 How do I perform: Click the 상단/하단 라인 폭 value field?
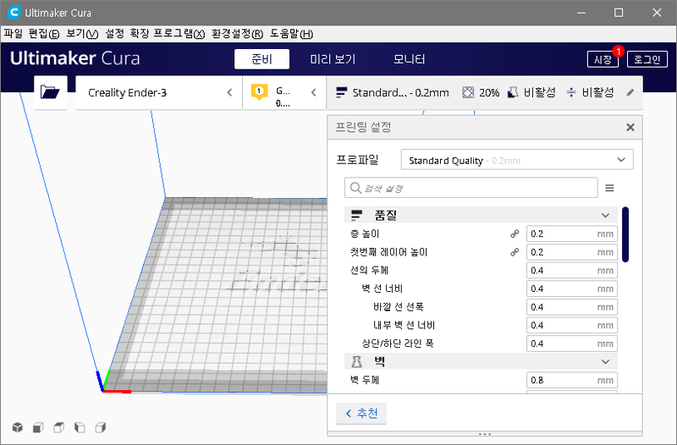tap(572, 344)
